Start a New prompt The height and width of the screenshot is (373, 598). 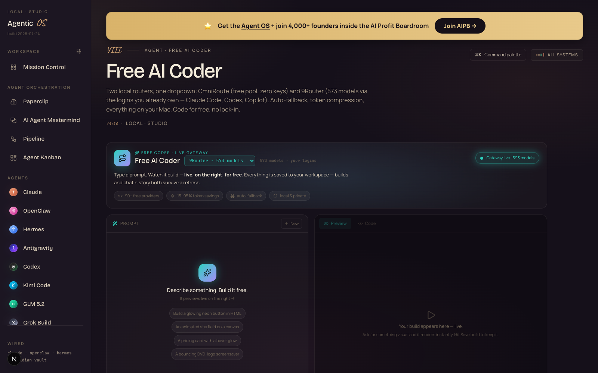292,223
